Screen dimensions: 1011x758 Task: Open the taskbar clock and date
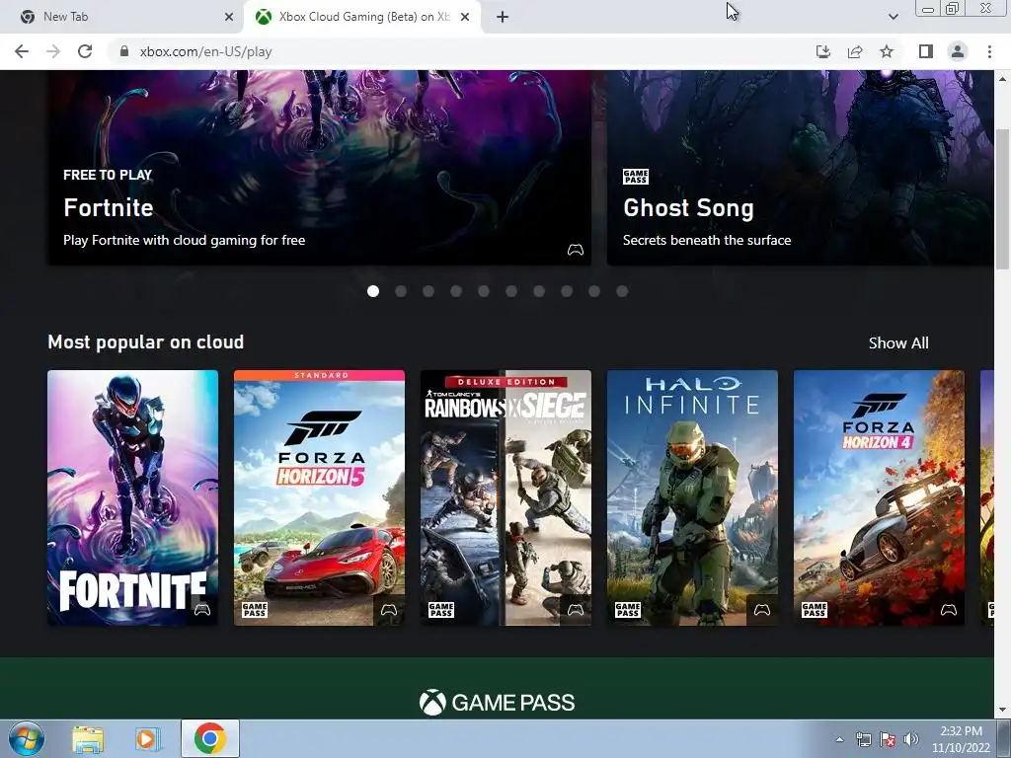point(961,739)
